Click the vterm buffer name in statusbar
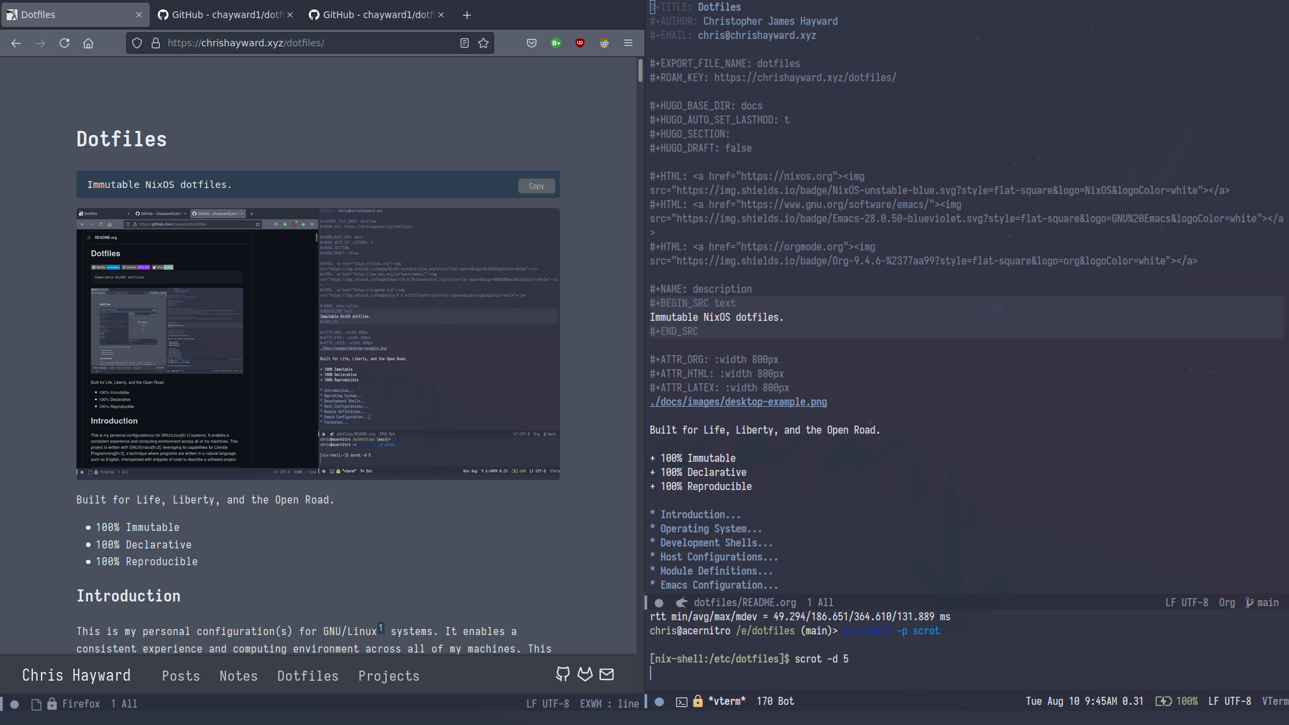Screen dimensions: 1289x725 [726, 700]
